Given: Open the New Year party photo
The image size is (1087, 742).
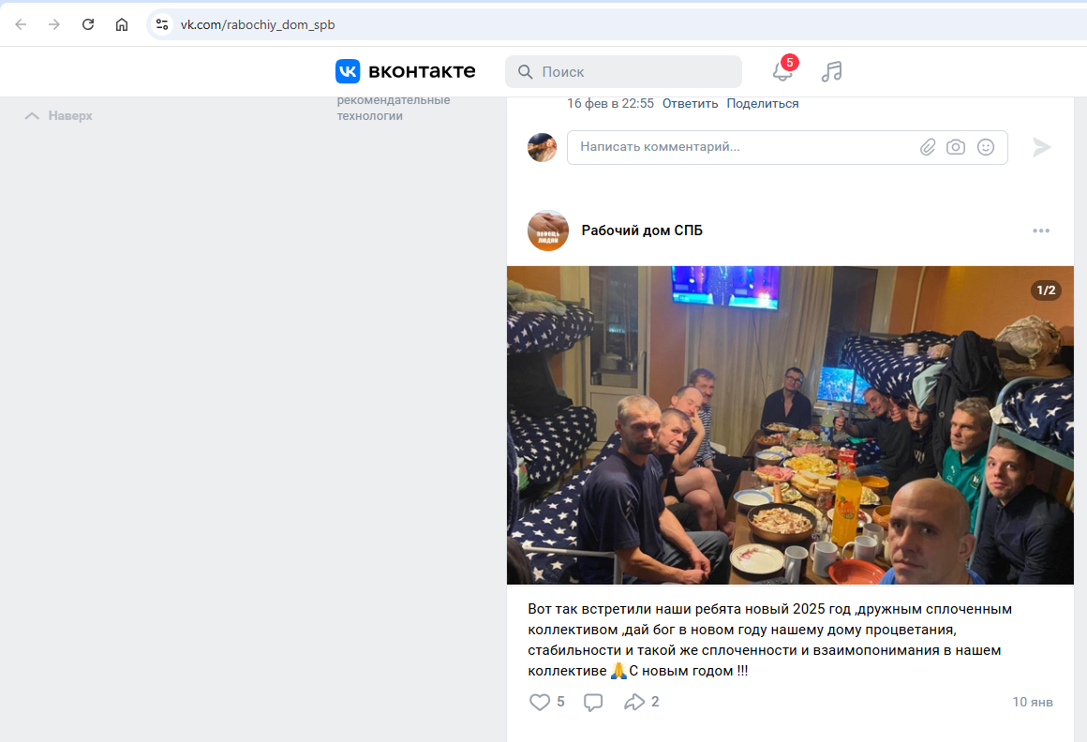Looking at the screenshot, I should tap(790, 425).
